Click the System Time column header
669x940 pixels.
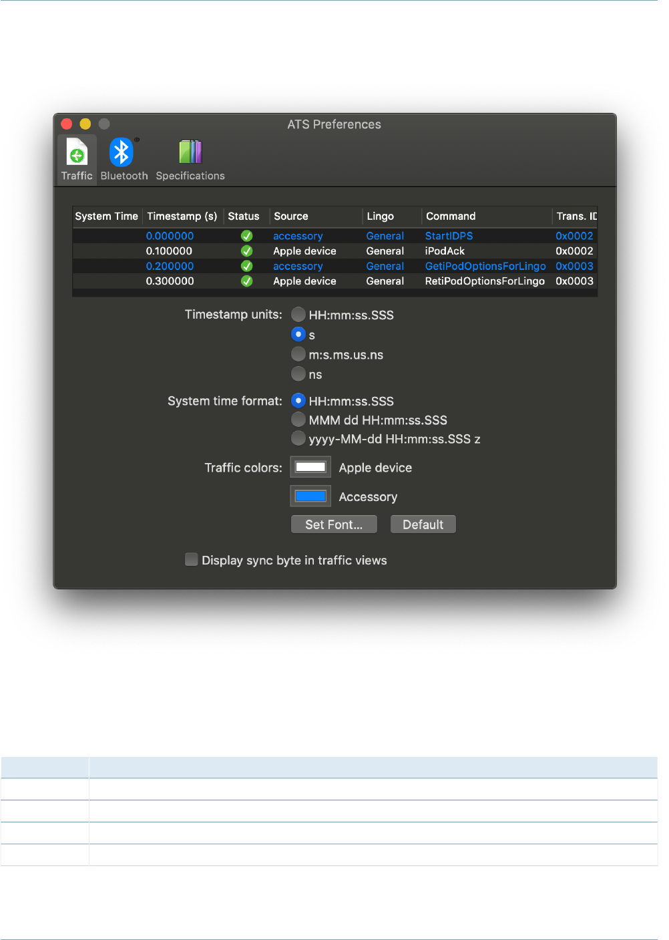[x=107, y=216]
